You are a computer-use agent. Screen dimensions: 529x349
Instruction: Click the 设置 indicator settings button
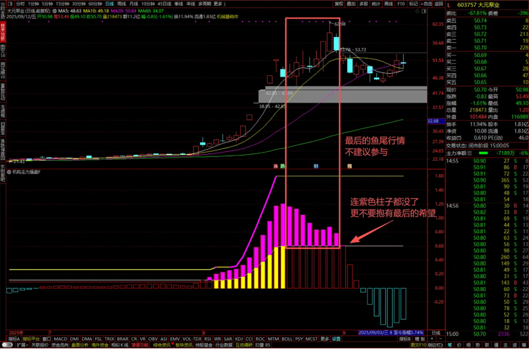[x=336, y=339]
